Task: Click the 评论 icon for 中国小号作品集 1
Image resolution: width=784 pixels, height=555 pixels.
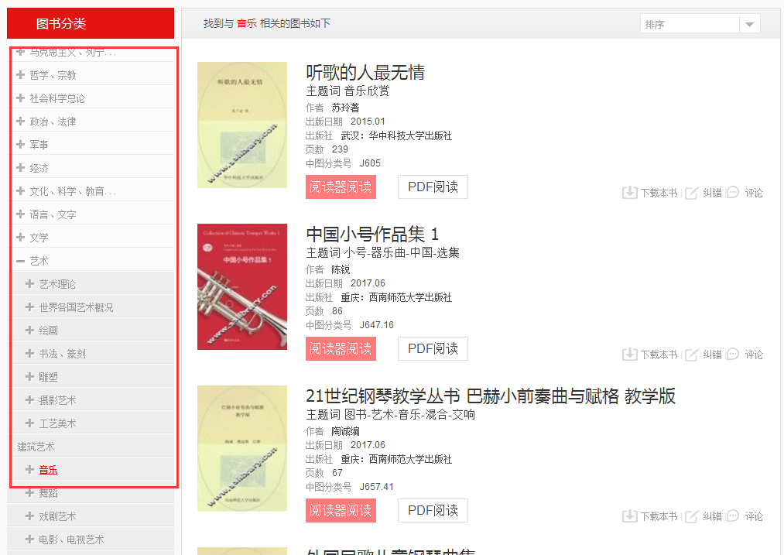Action: 733,355
